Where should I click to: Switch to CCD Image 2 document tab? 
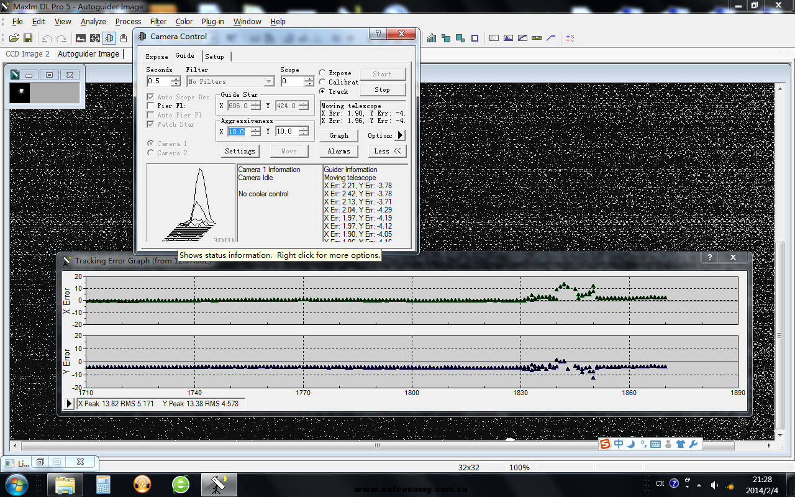click(x=27, y=54)
